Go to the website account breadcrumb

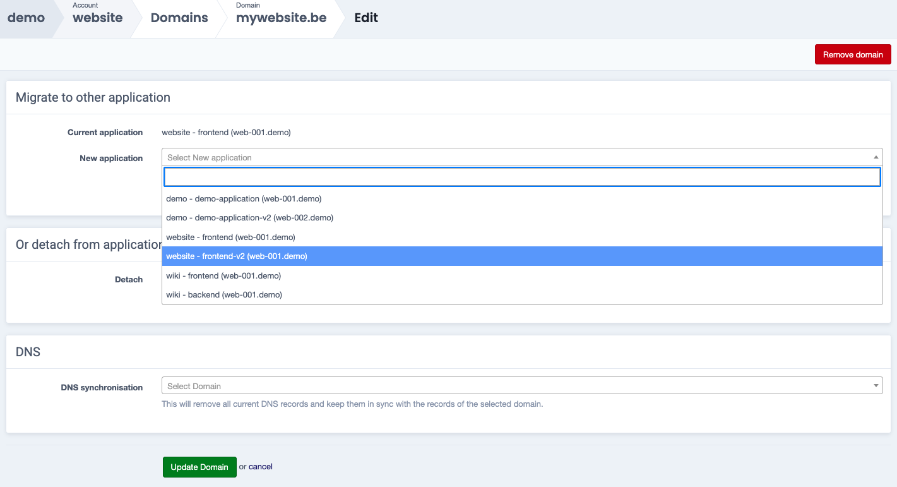97,18
